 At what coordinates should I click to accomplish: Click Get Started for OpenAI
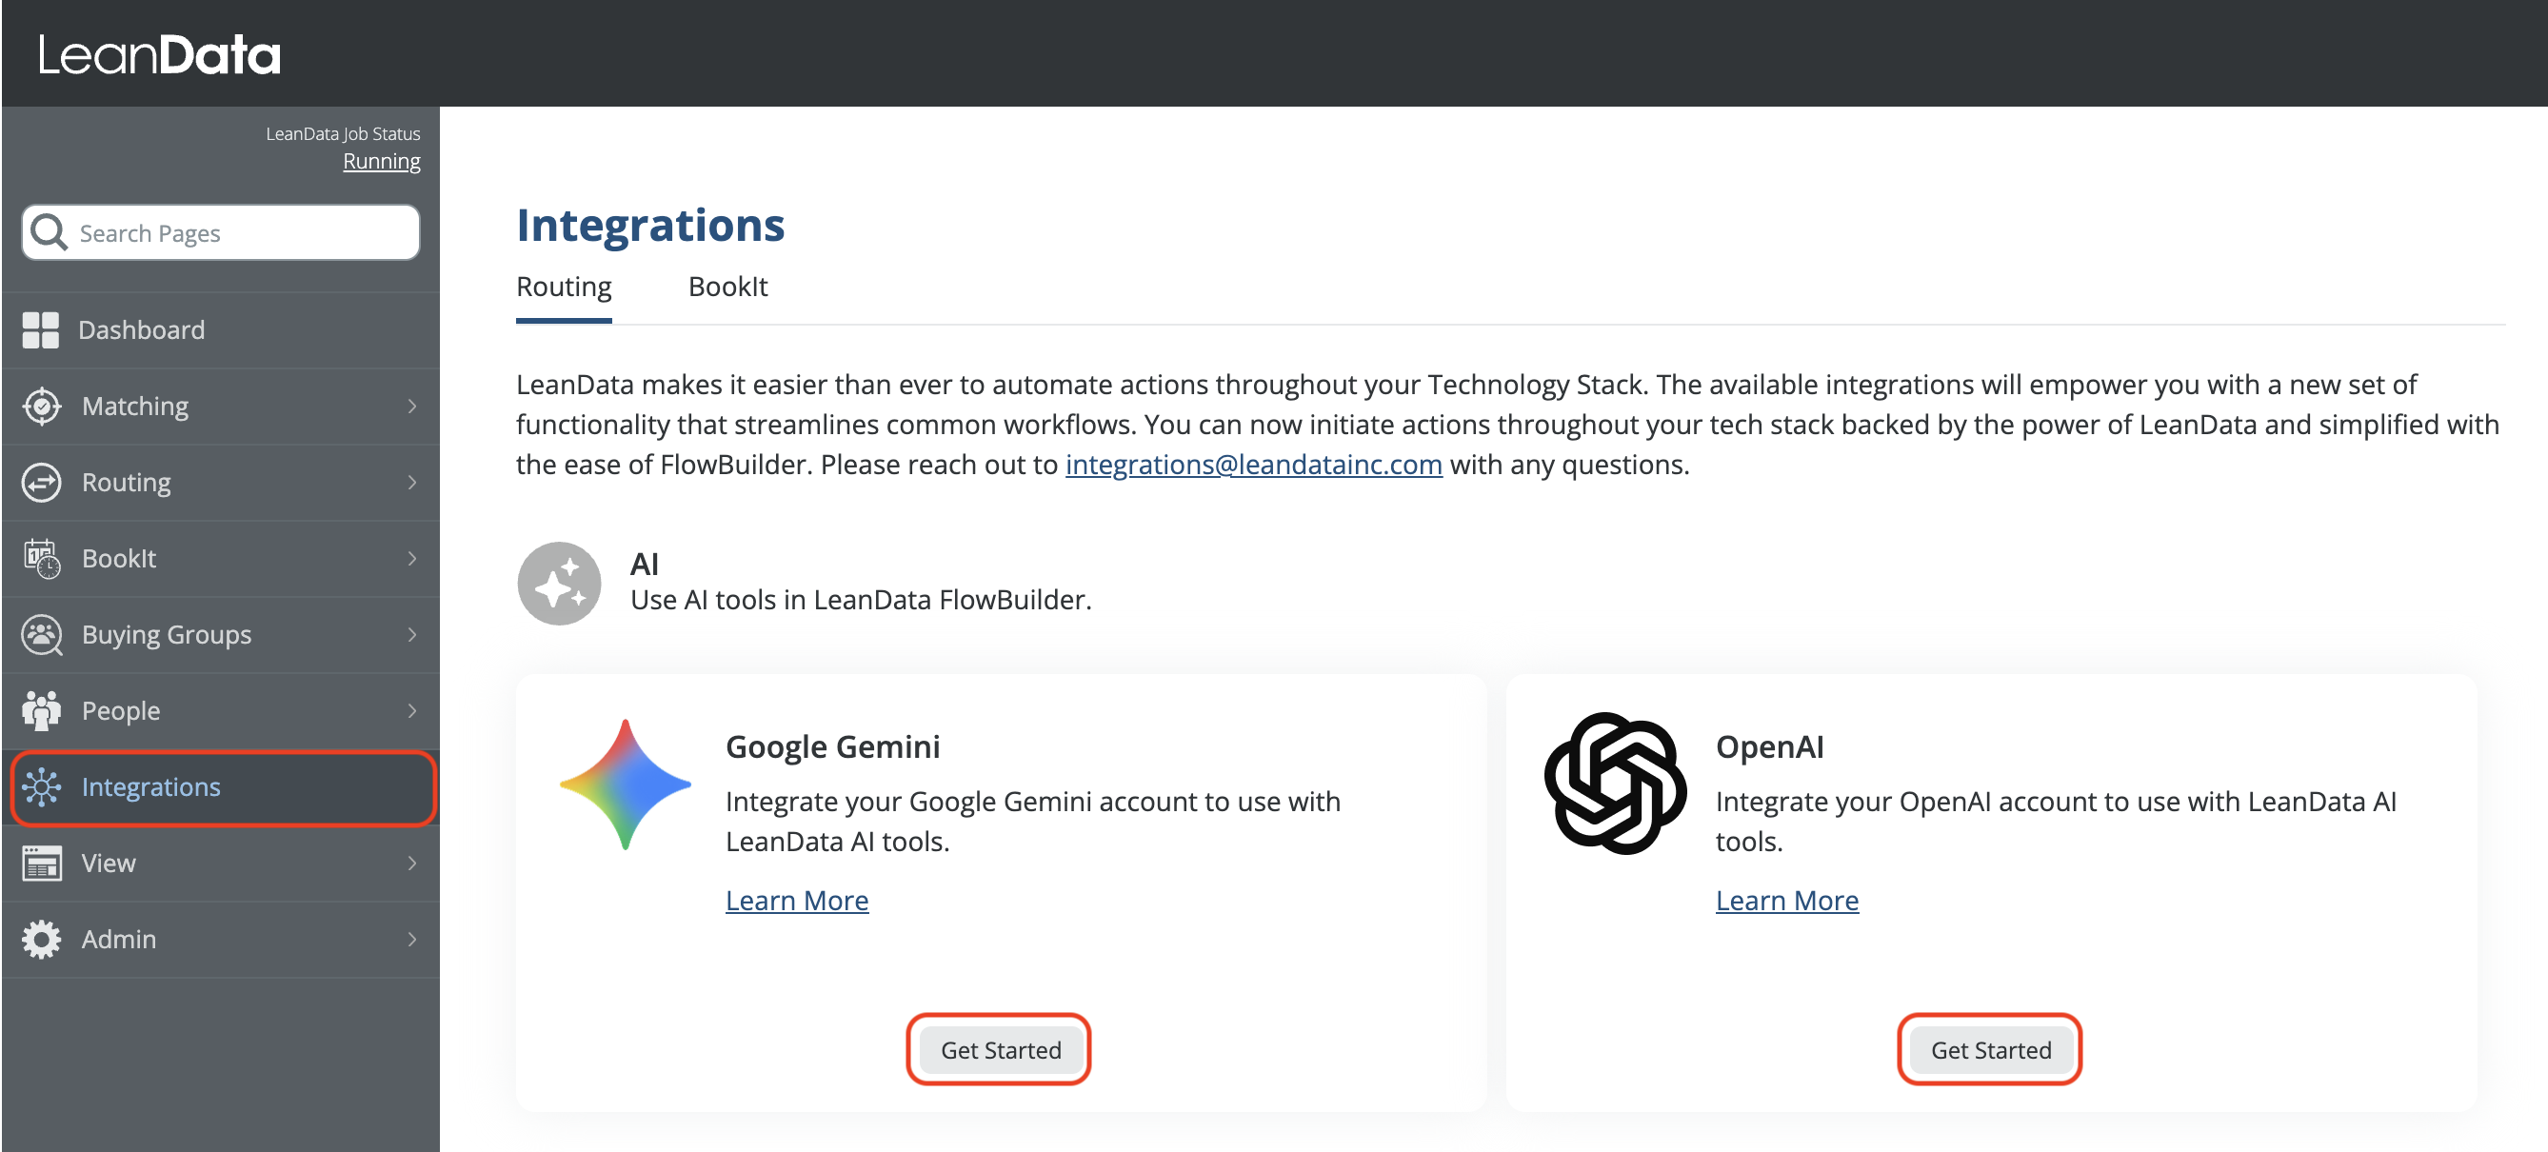coord(1989,1049)
